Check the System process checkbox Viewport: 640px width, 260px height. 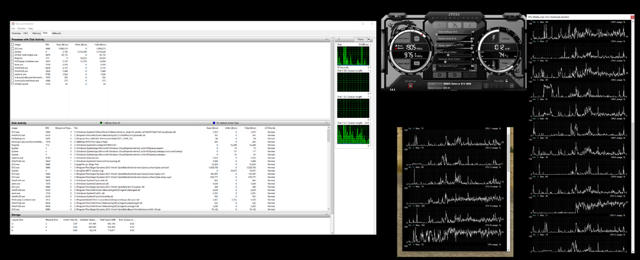13,51
